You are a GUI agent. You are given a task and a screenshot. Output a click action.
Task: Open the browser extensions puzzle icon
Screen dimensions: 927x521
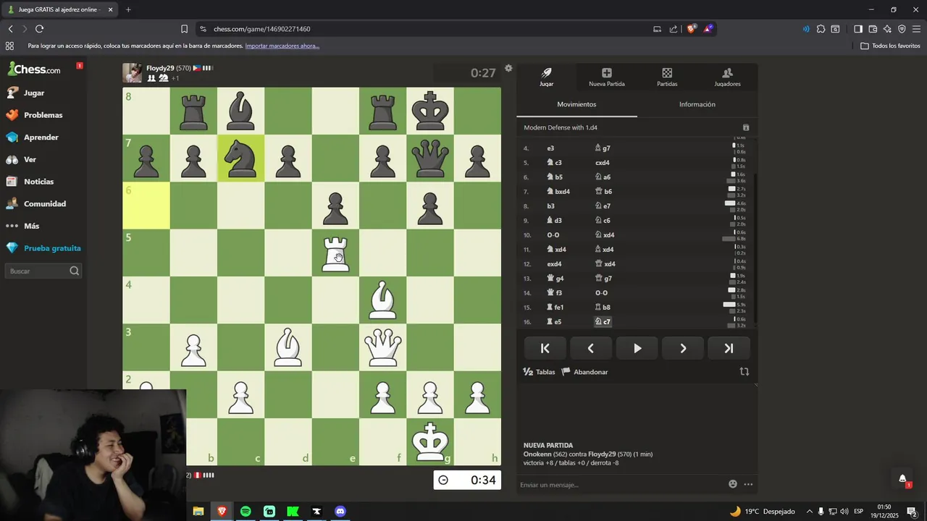821,29
